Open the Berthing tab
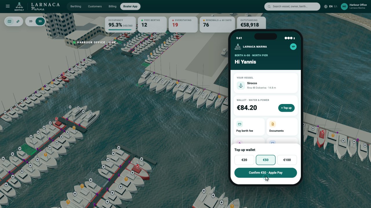Screen dimensions: 371x208 76,6
